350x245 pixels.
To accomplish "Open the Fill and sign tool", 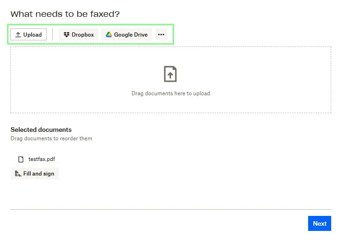I will point(35,174).
